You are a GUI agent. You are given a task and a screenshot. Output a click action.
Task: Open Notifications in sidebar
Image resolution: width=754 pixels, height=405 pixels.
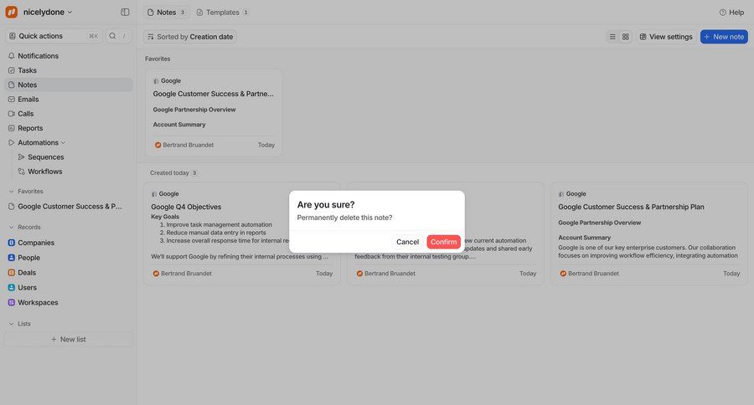(x=69, y=56)
